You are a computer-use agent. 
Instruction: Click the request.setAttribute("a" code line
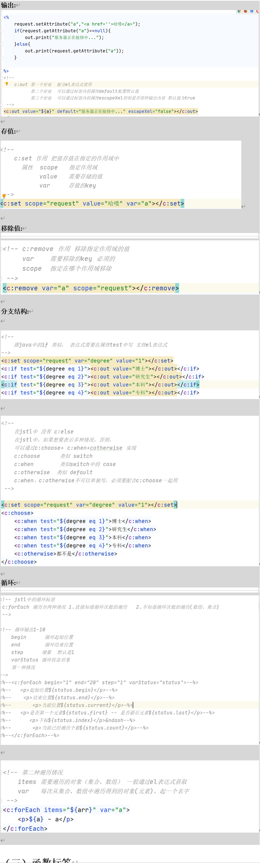click(x=77, y=24)
